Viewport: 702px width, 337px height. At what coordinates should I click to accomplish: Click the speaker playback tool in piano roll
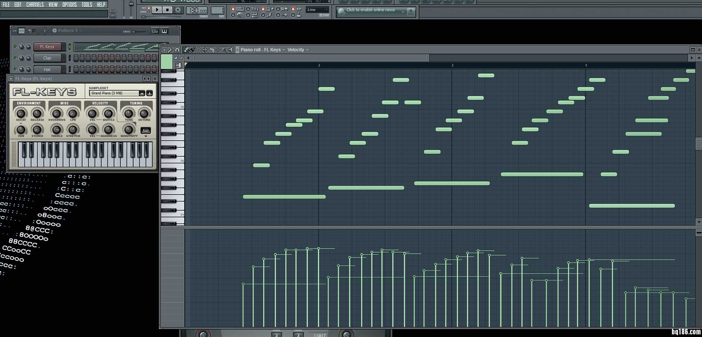(x=230, y=50)
